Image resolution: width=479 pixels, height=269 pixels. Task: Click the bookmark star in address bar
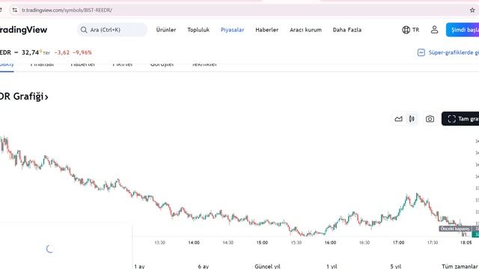click(x=472, y=10)
